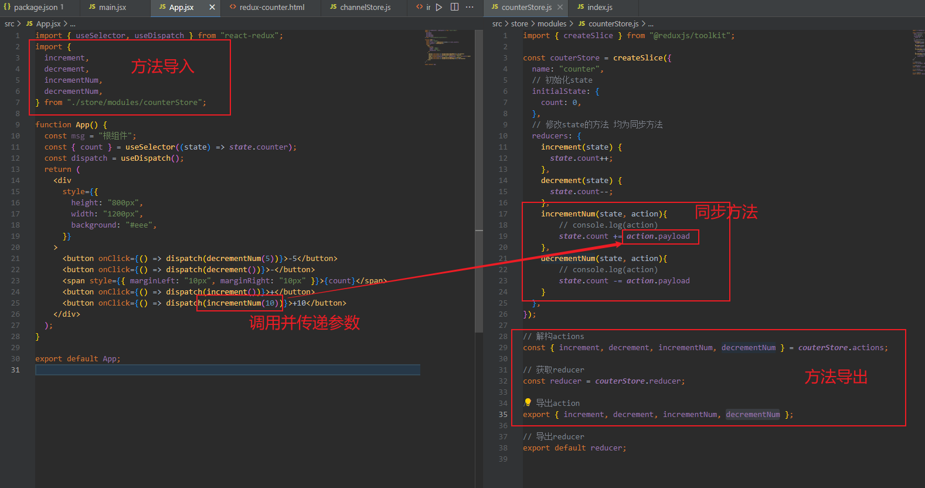Click couterStore.reducer on line 32

click(638, 381)
